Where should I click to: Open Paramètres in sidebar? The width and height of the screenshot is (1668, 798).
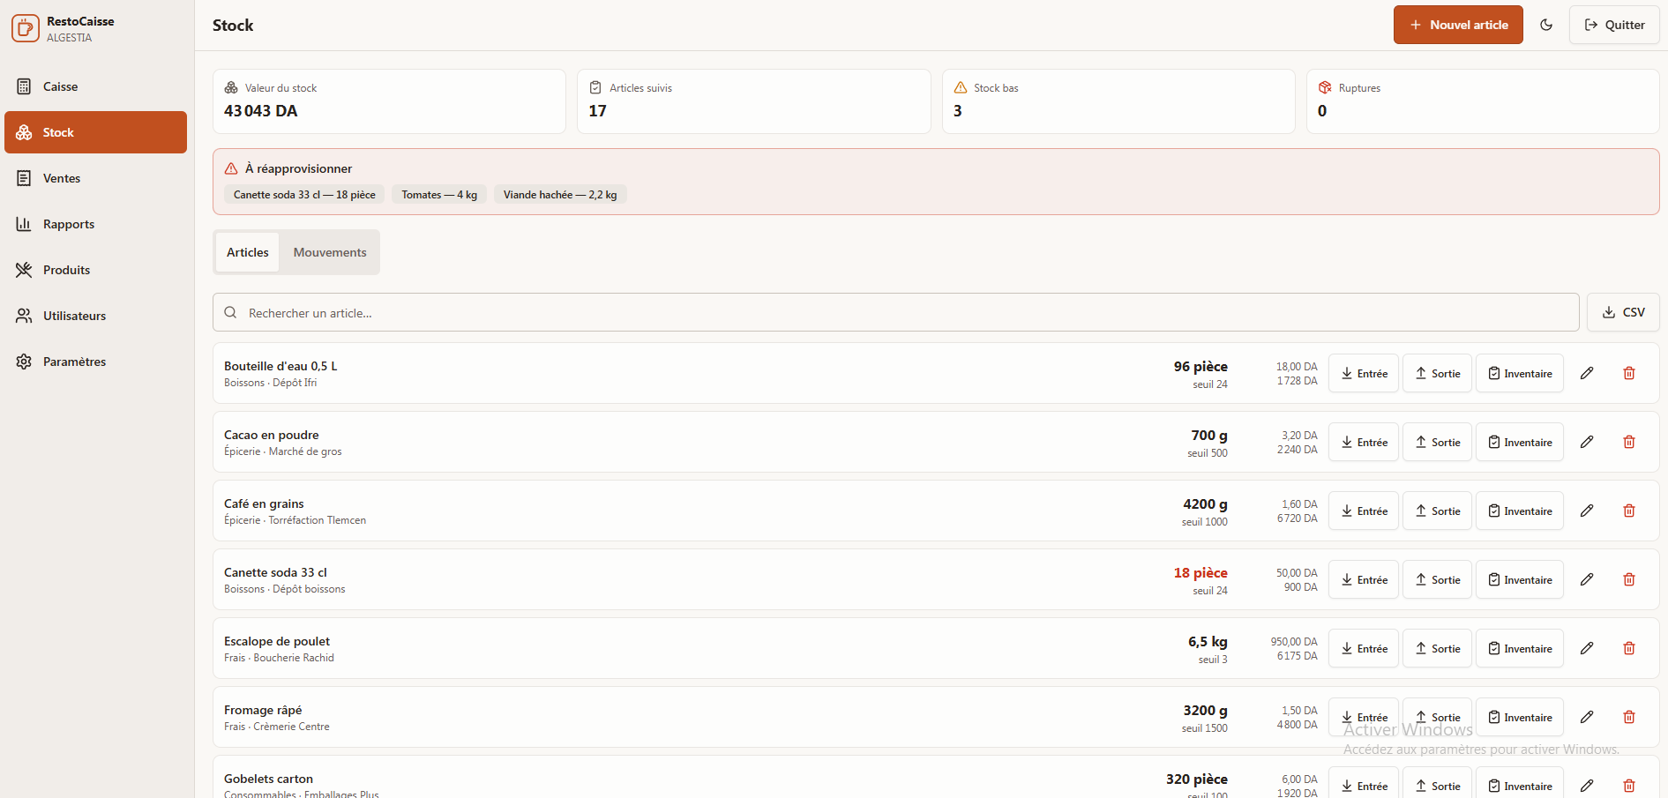click(x=95, y=362)
